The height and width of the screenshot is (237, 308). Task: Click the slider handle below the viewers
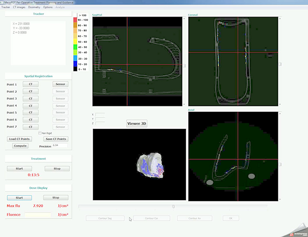pos(173,206)
